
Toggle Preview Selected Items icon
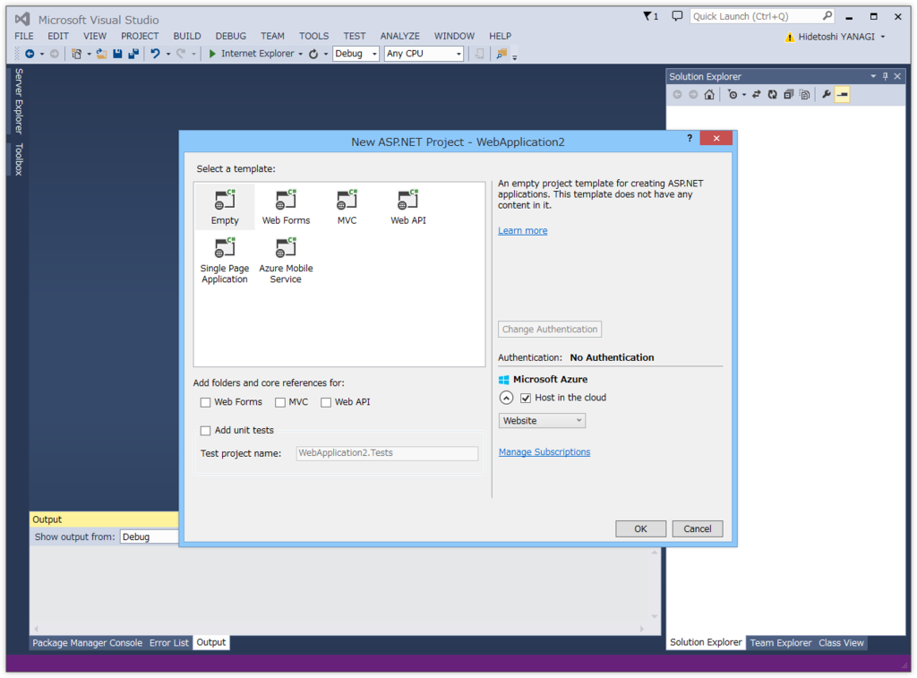point(842,95)
